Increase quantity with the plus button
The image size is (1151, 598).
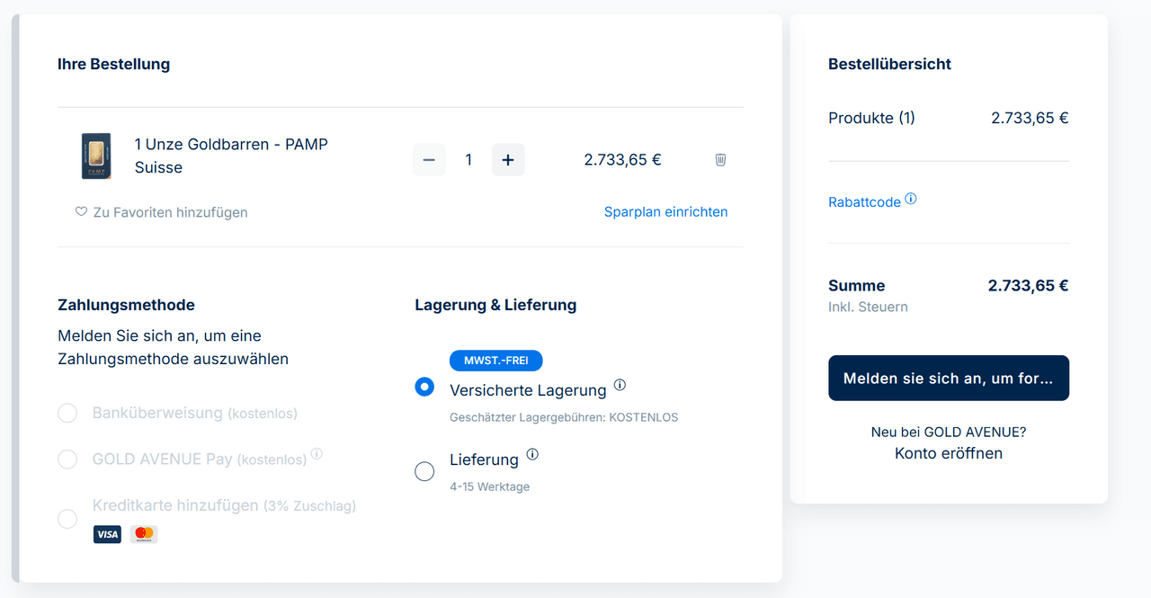point(508,160)
